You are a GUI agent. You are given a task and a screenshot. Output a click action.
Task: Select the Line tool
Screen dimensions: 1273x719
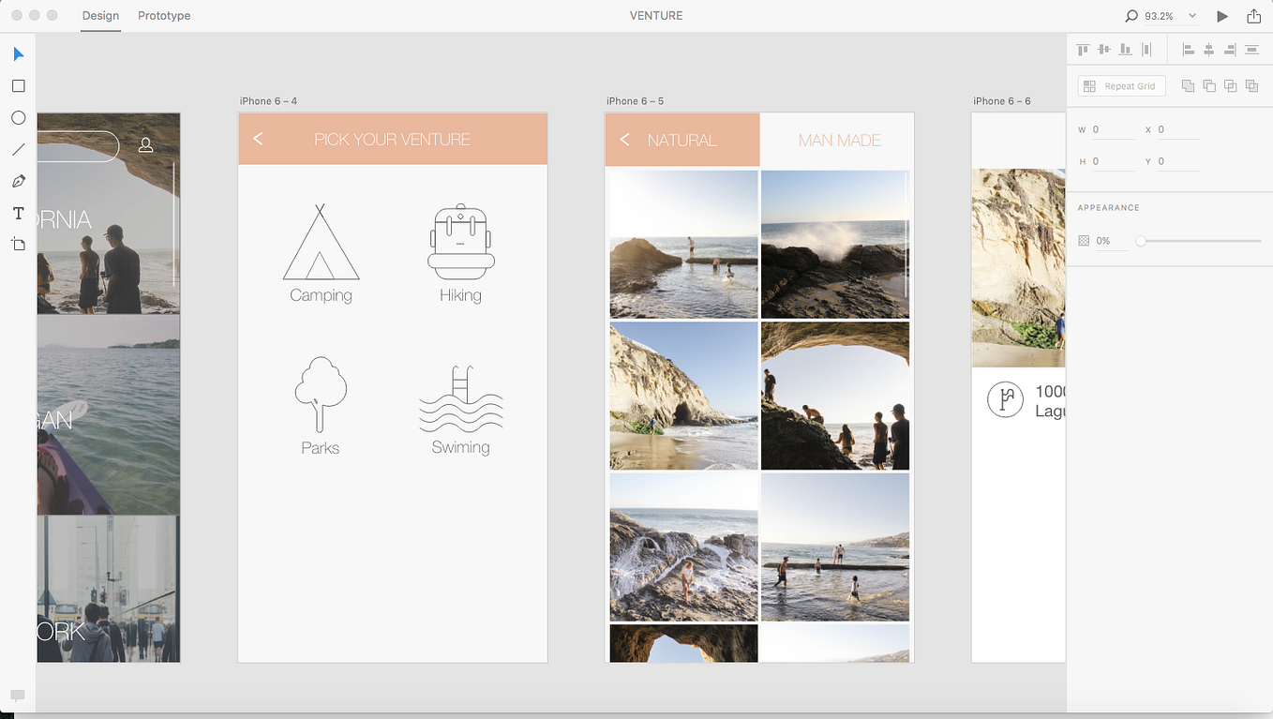18,149
